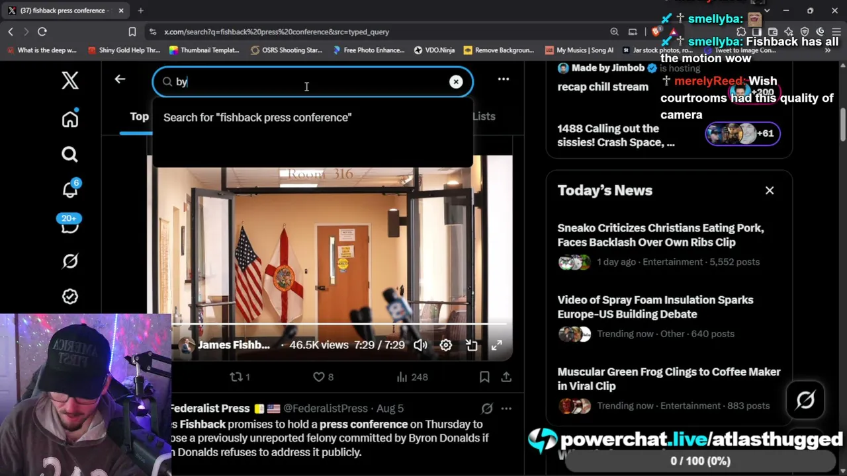Open Messages icon with 20+ badge
847x476 pixels.
69,224
